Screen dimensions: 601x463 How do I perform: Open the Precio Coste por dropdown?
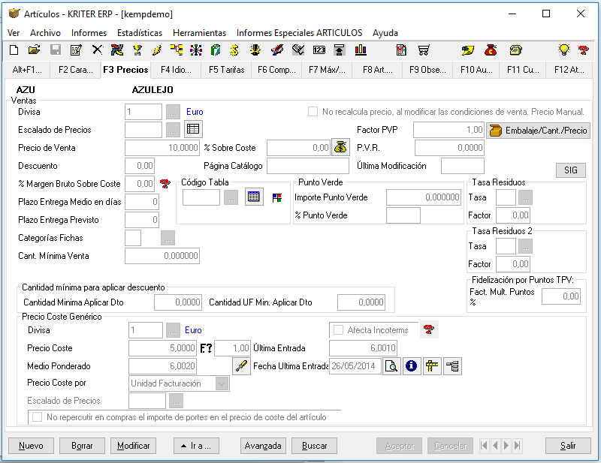(222, 383)
